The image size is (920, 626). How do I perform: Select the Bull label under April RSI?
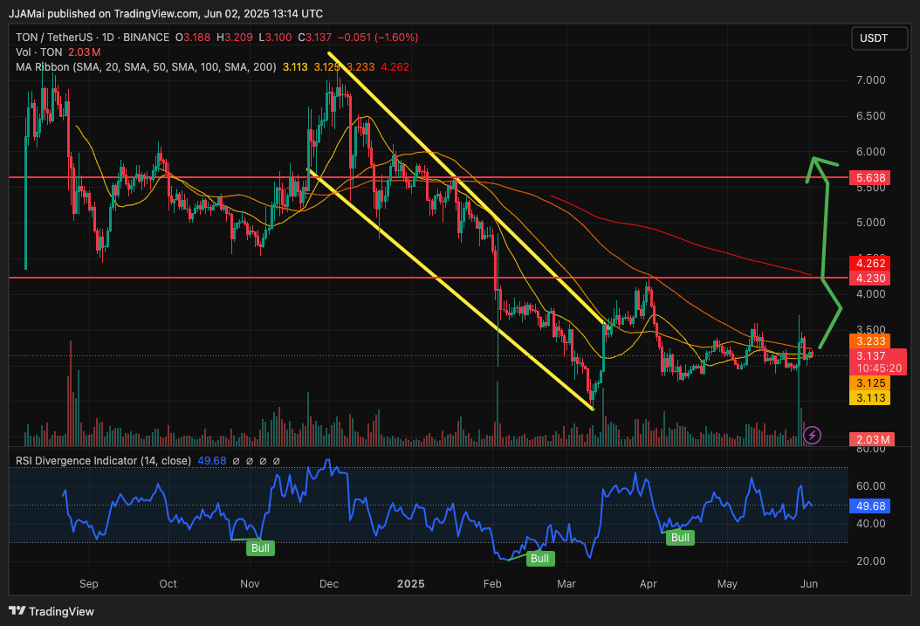click(x=680, y=538)
